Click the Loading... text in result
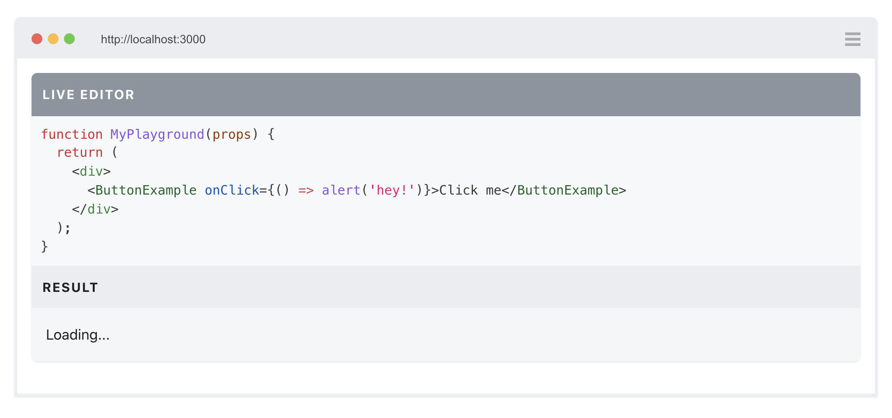The height and width of the screenshot is (418, 892). pos(78,335)
